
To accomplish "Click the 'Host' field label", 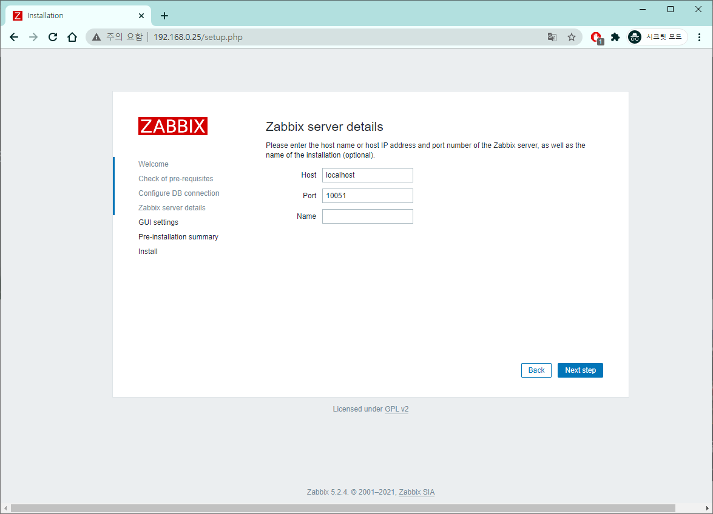I will [x=309, y=175].
